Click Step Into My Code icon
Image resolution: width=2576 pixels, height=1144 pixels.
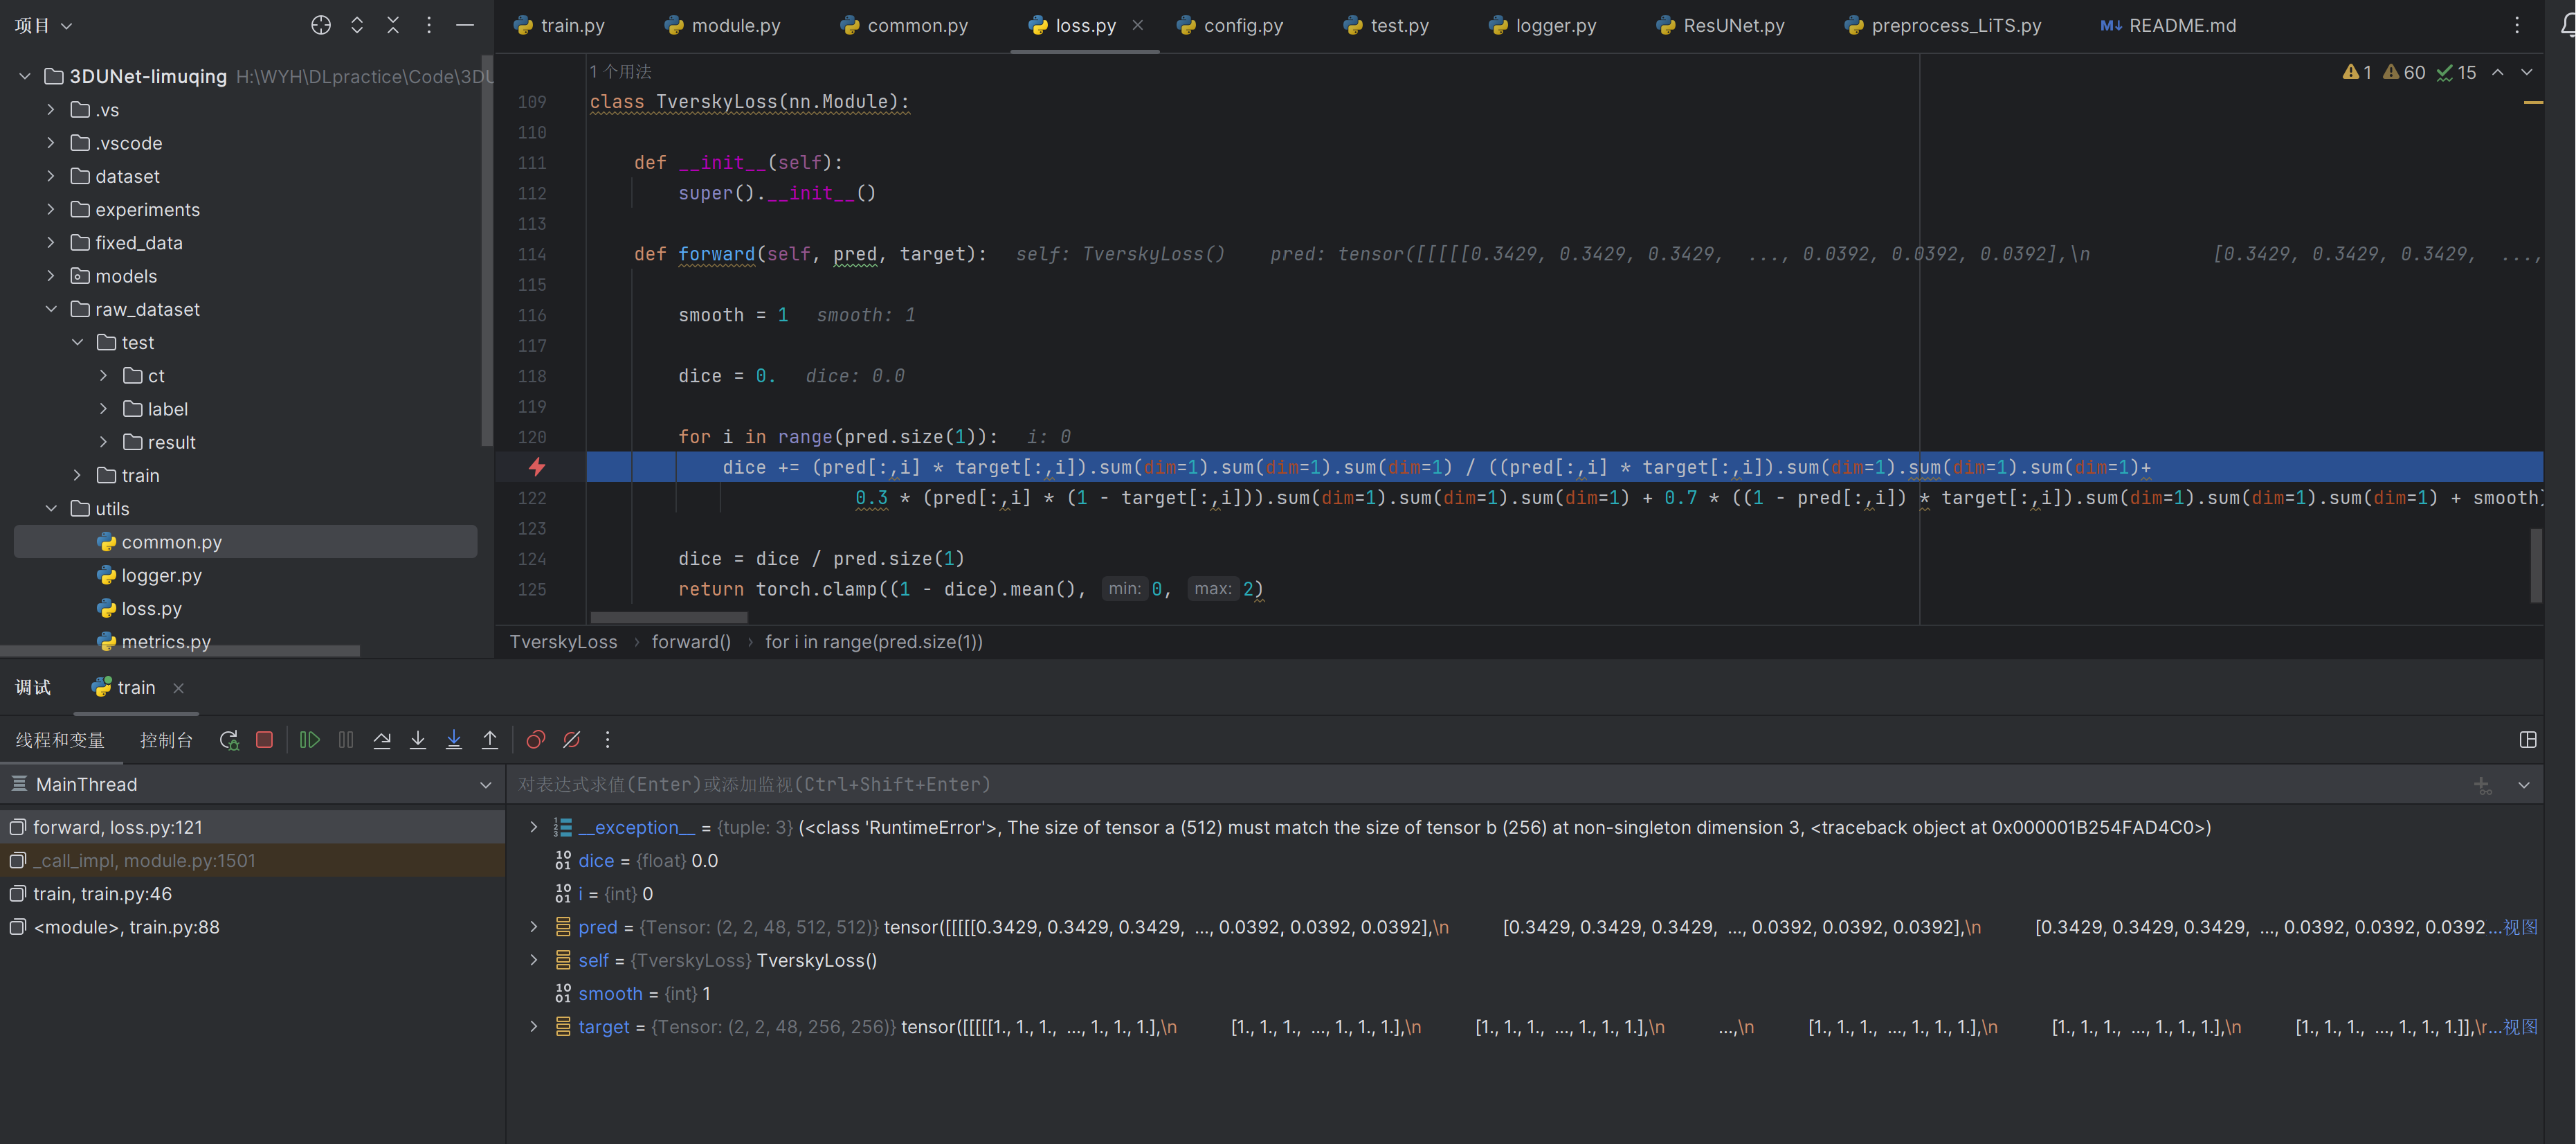click(x=454, y=740)
